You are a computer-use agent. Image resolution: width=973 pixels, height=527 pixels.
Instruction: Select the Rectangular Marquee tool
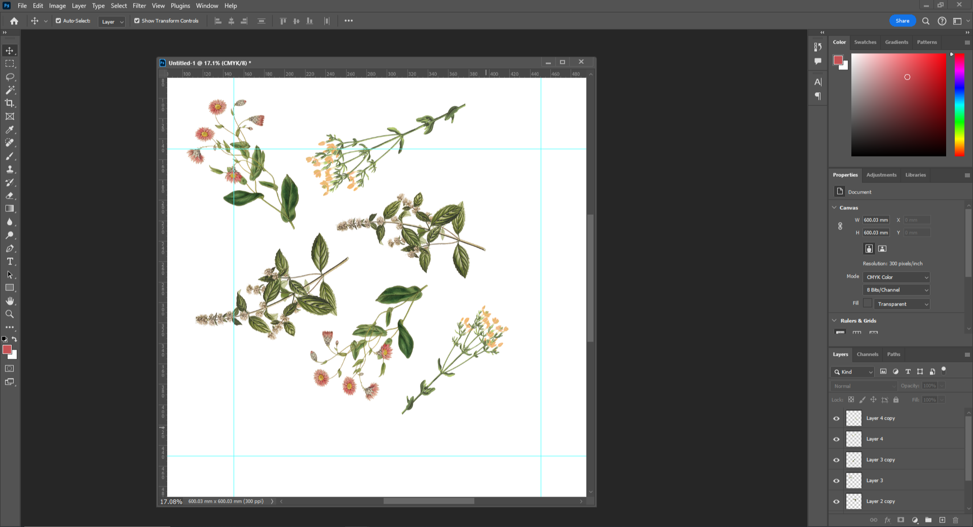pyautogui.click(x=10, y=64)
